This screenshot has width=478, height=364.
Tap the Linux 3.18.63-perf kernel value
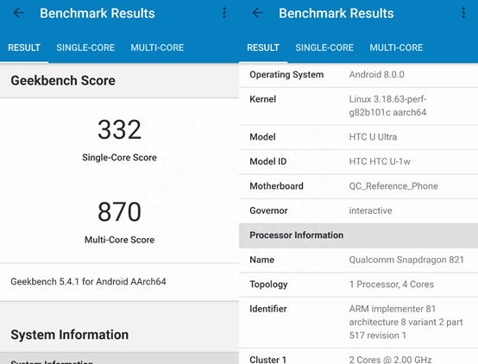tap(387, 106)
